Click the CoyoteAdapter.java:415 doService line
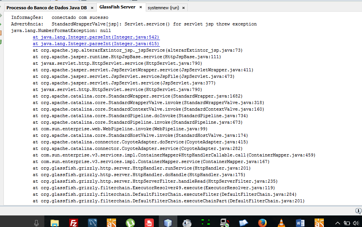This screenshot has width=362, height=227. coord(140,142)
